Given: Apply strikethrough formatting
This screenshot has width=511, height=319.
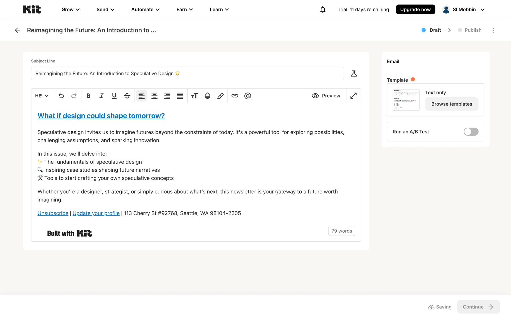Looking at the screenshot, I should point(127,96).
